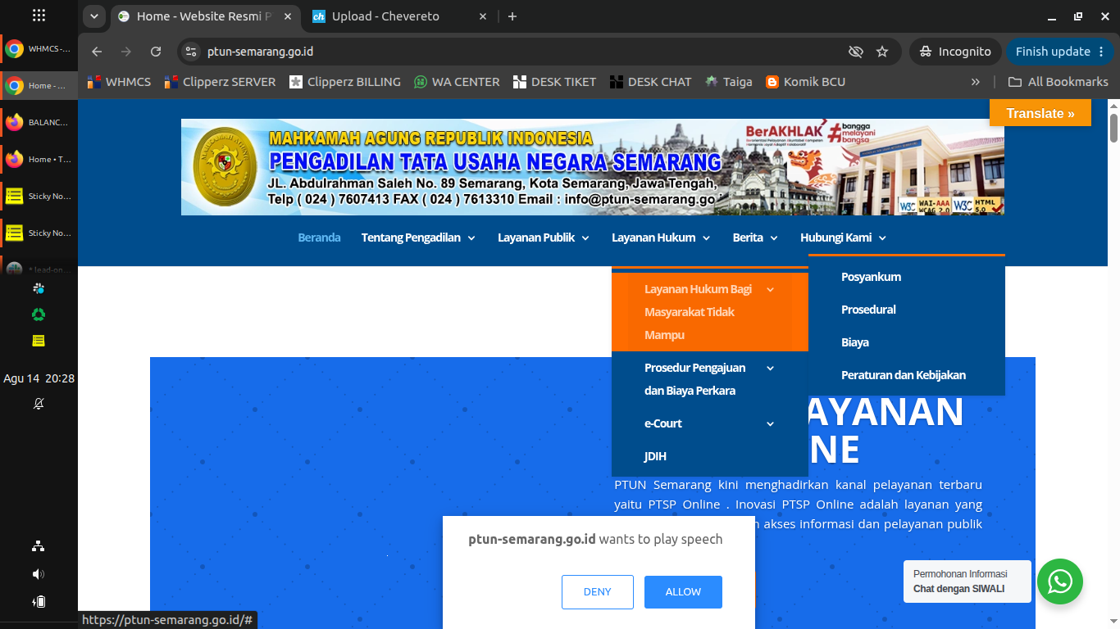Open the DESK TIKET bookmark
1120x629 pixels.
554,82
